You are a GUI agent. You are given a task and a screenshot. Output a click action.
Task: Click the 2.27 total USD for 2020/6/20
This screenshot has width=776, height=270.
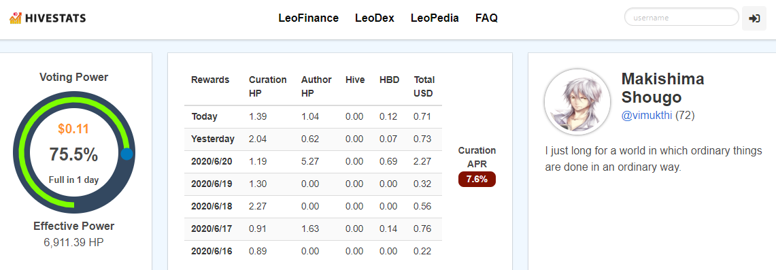click(x=422, y=161)
